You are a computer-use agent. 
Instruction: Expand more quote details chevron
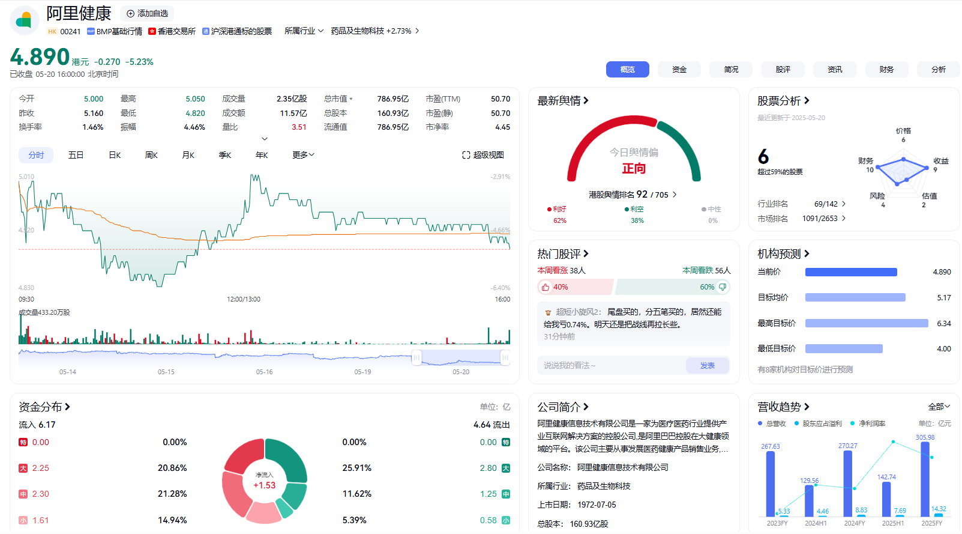(265, 139)
